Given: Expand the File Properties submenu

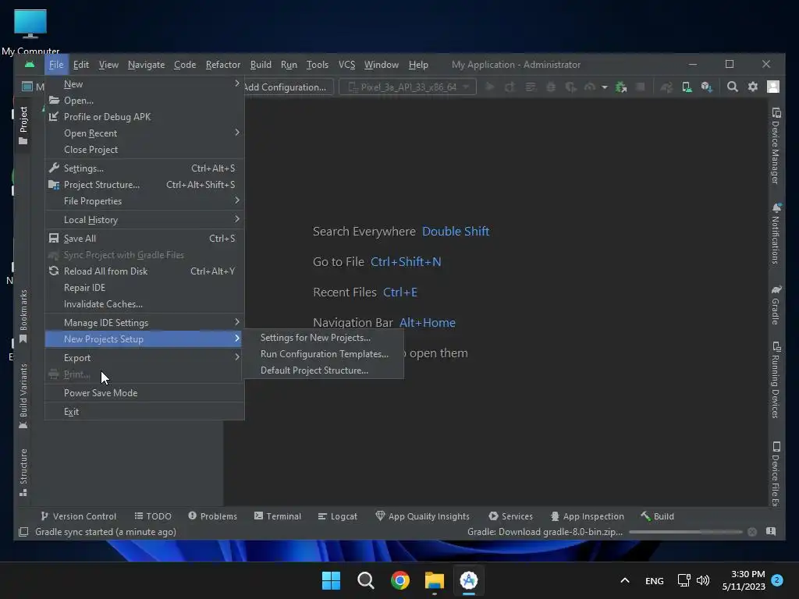Looking at the screenshot, I should 144,200.
